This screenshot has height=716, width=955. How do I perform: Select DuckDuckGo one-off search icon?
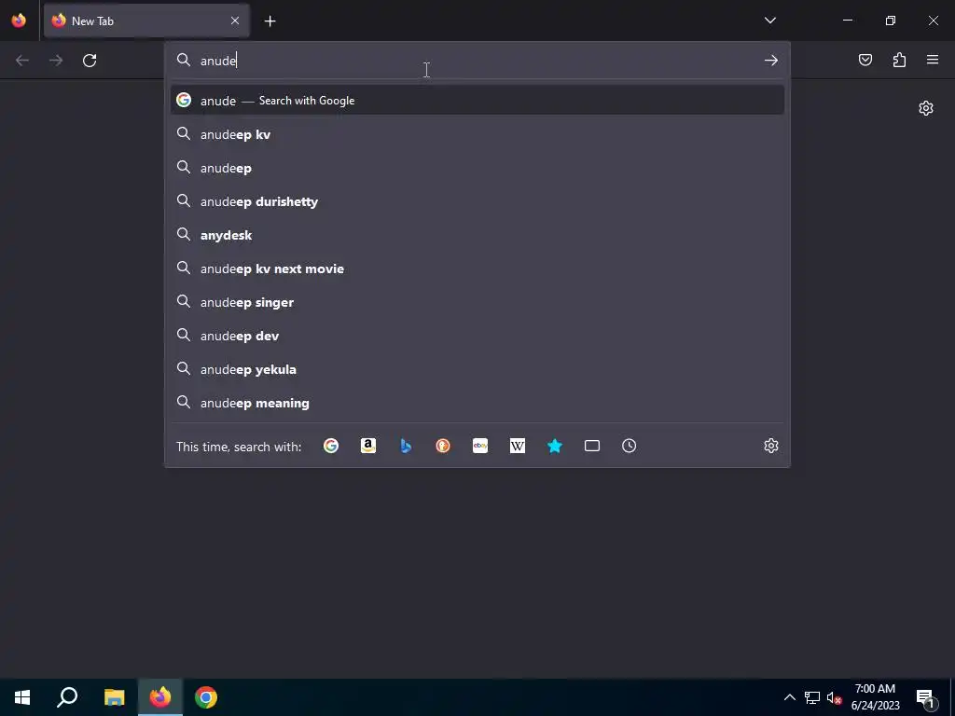coord(443,446)
